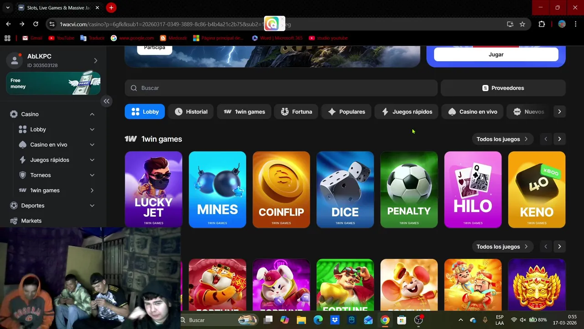The image size is (584, 329).
Task: Switch to the Juegos rápidos tab
Action: point(407,111)
